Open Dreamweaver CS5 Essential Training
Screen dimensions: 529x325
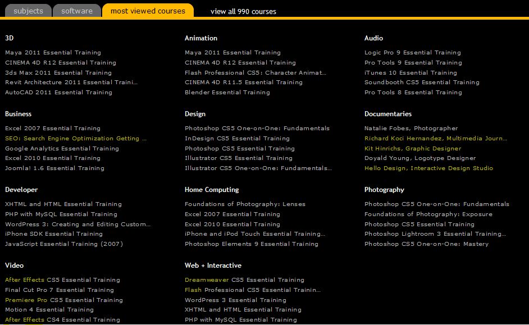(245, 280)
